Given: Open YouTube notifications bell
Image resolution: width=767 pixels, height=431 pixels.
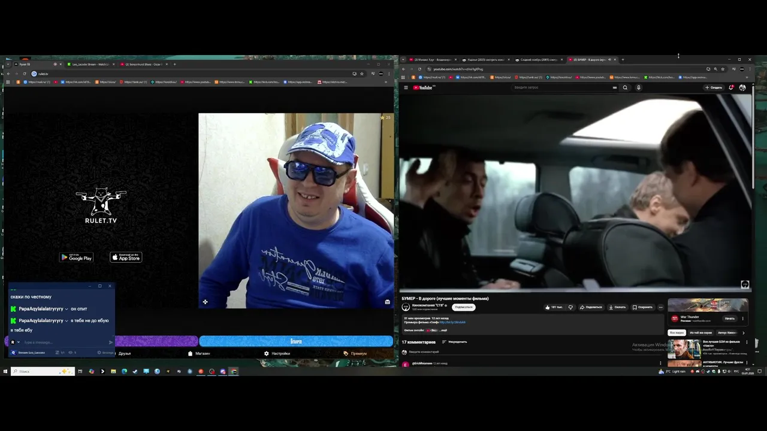Looking at the screenshot, I should pos(731,87).
